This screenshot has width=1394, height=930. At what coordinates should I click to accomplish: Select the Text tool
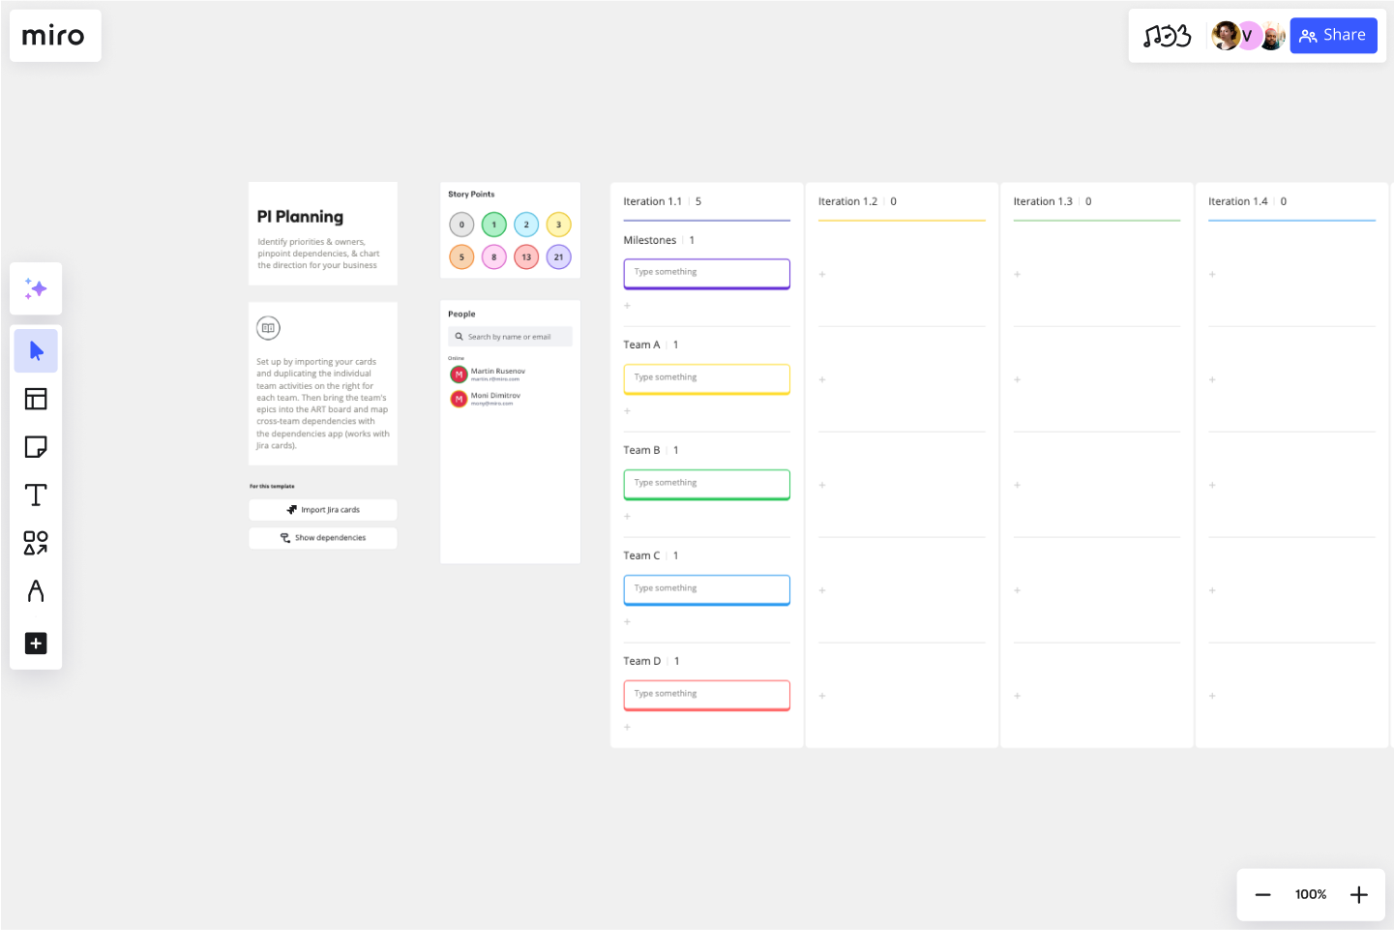(36, 495)
